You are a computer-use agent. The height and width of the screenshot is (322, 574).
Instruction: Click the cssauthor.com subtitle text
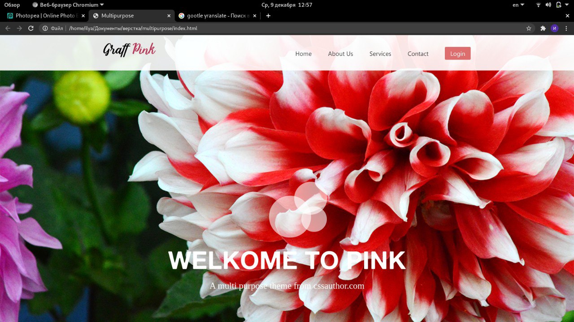287,286
